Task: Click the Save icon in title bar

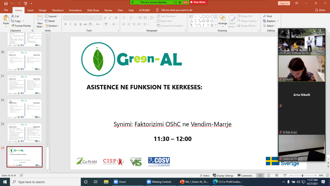Action: (x=6, y=3)
